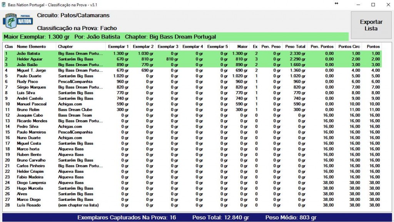The width and height of the screenshot is (394, 222).
Task: Click the Bass Dream Clube chapter cell
Action: pos(75,110)
